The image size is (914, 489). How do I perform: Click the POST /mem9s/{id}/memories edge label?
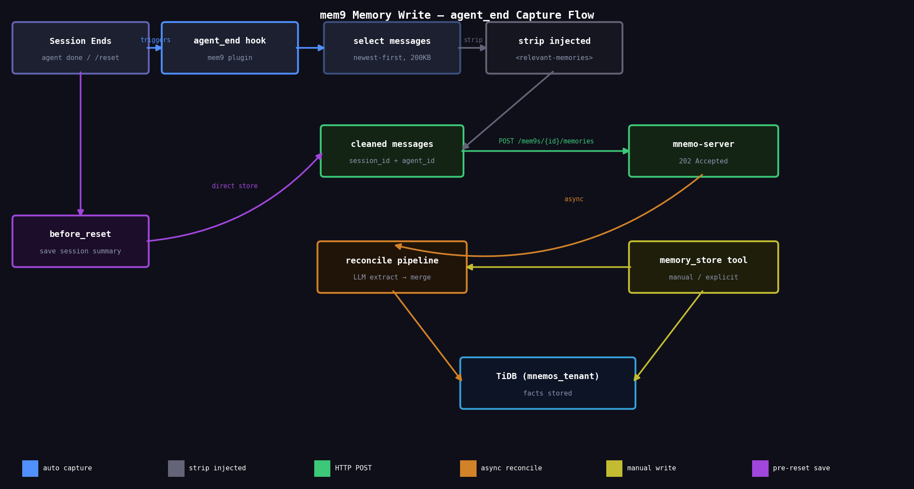(x=546, y=141)
